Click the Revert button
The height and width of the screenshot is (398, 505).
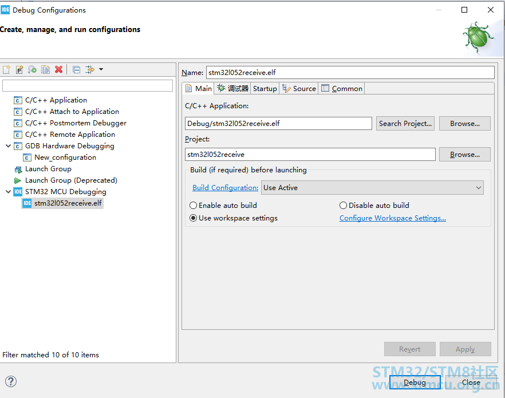click(410, 349)
